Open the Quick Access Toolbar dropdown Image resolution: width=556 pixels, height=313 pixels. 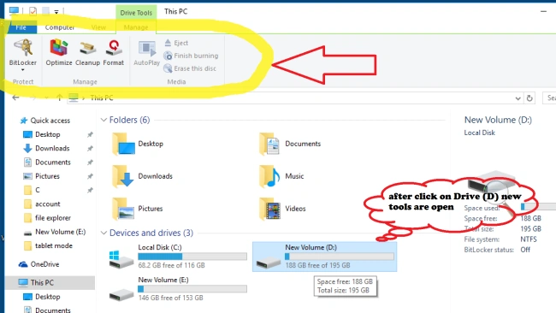pos(56,12)
